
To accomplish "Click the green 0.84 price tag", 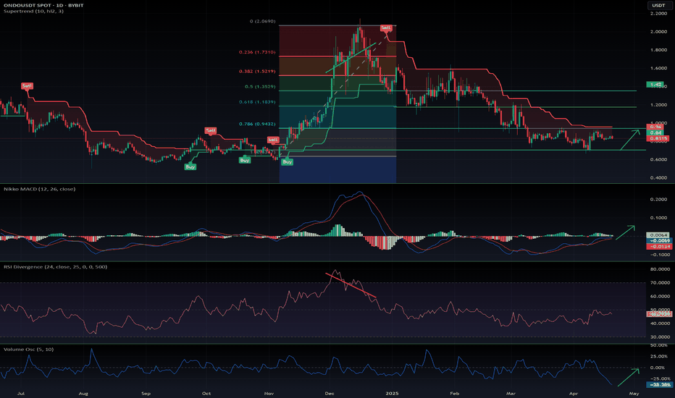I will click(x=655, y=133).
